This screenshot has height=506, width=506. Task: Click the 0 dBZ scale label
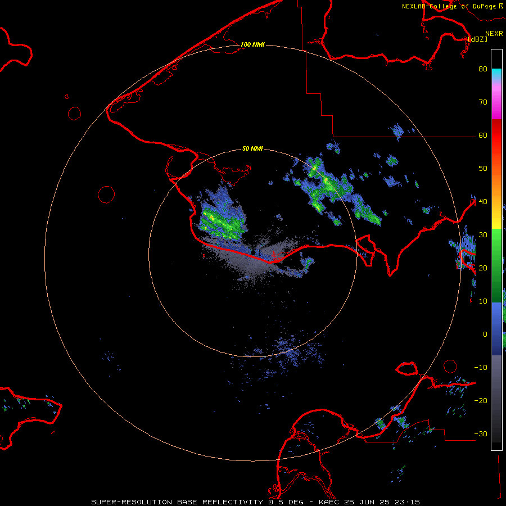485,335
